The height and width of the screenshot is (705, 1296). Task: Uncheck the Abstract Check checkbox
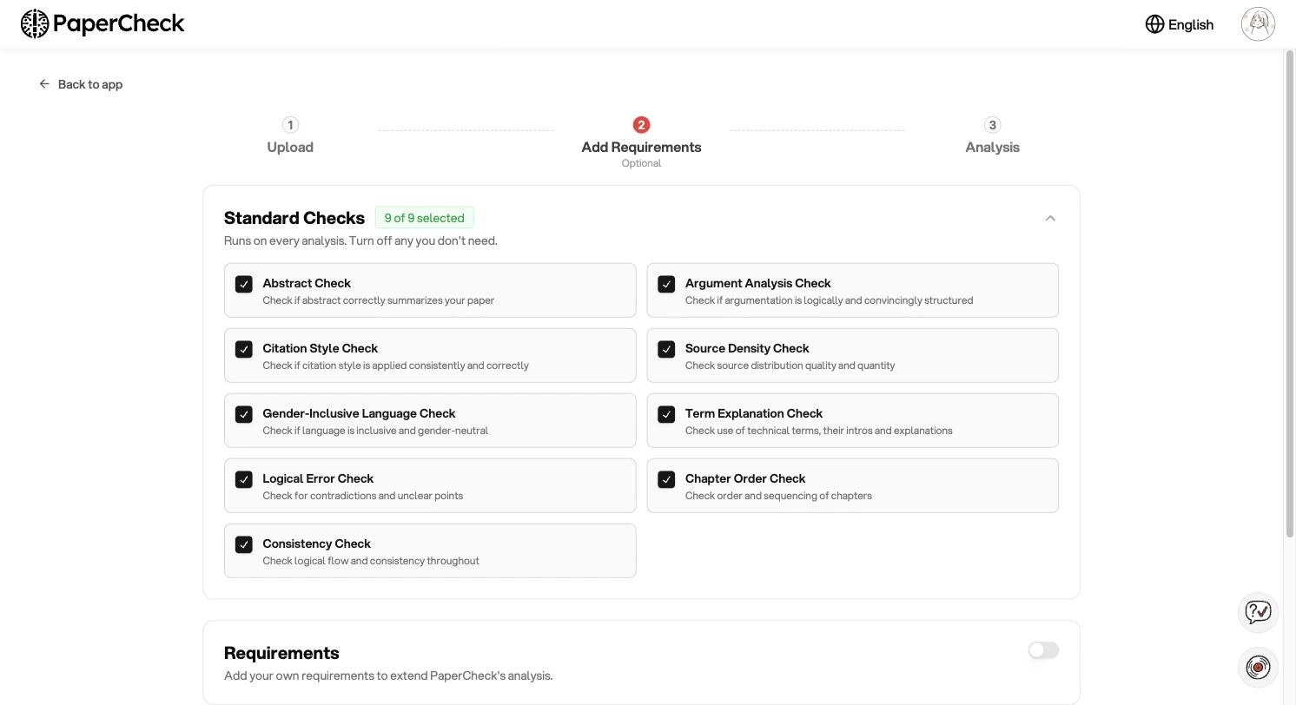click(244, 284)
